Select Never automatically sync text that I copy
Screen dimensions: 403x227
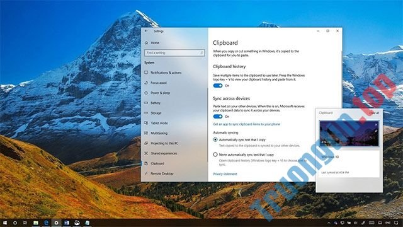click(x=215, y=154)
